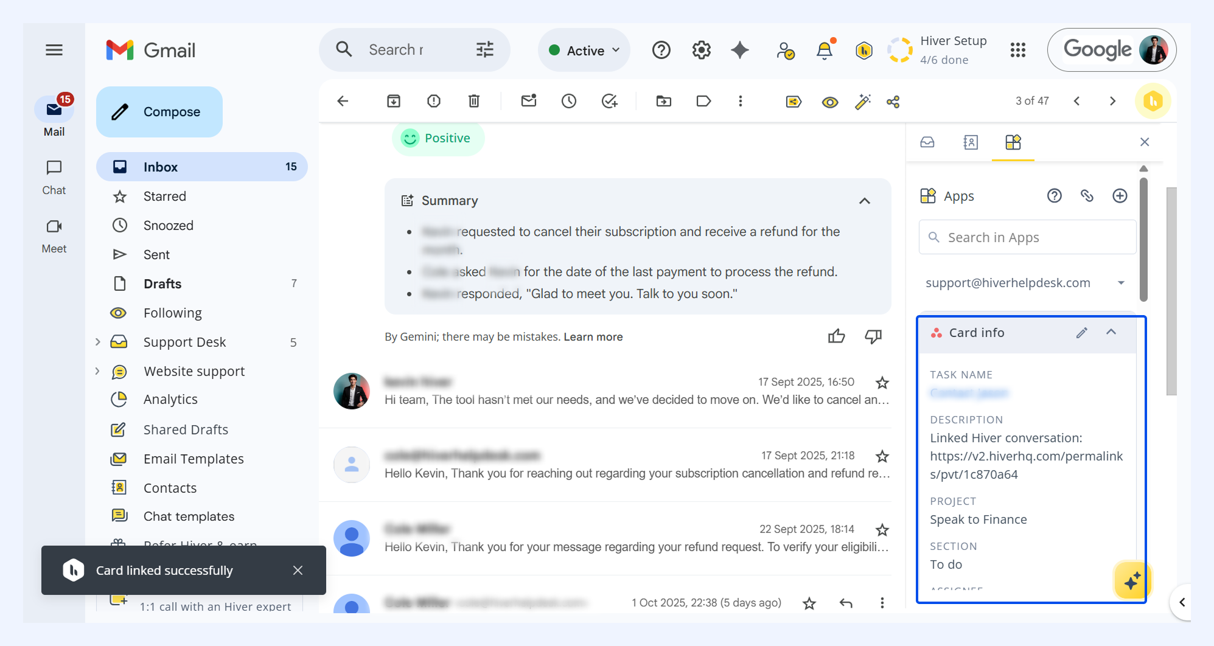The height and width of the screenshot is (646, 1214).
Task: Snooze this conversation with the clock icon
Action: click(x=569, y=101)
